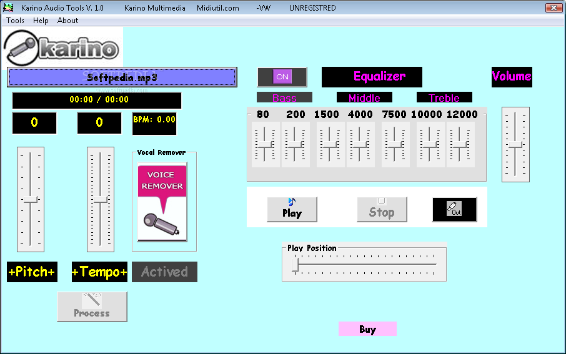The height and width of the screenshot is (354, 566).
Task: Click the Stop button
Action: 382,209
